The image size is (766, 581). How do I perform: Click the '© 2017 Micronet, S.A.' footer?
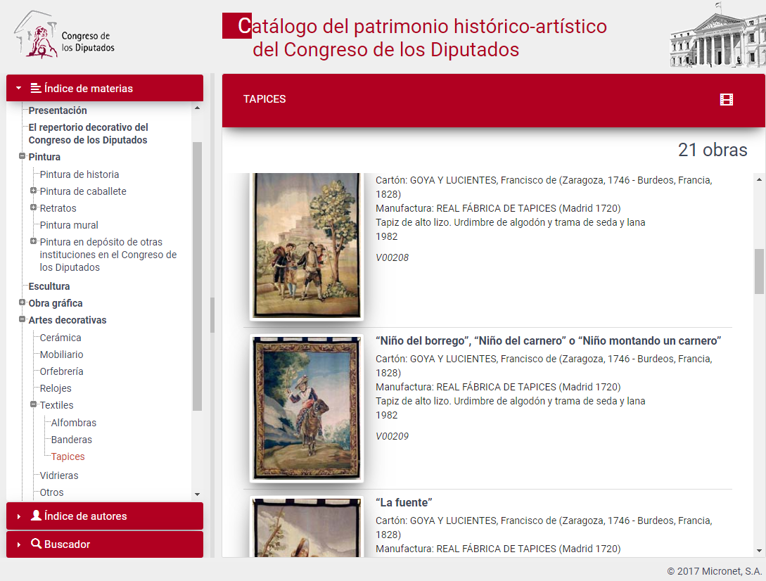pos(714,571)
